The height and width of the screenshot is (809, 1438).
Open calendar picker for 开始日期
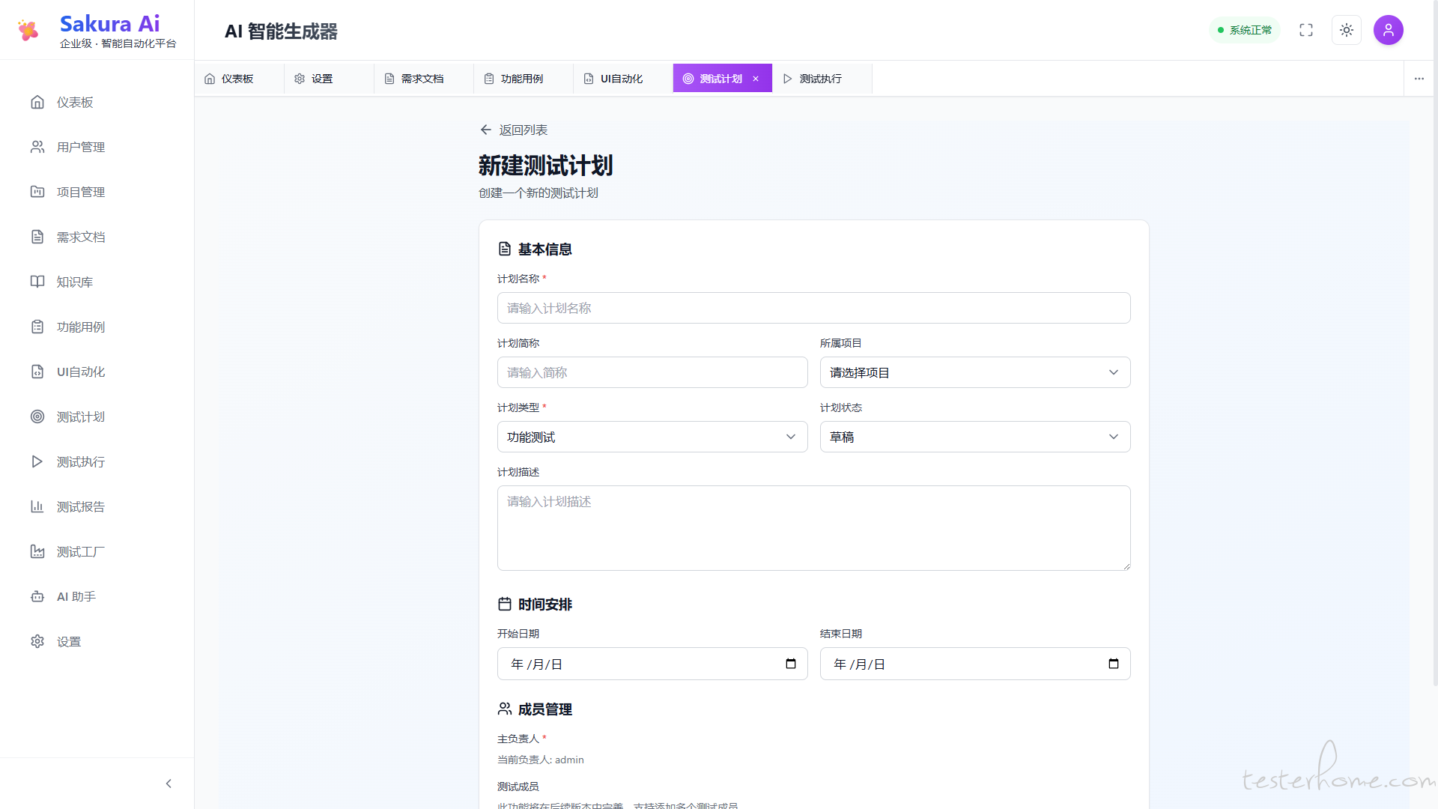790,664
